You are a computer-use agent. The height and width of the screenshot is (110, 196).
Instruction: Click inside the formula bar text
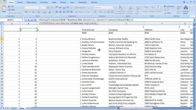pos(86,20)
